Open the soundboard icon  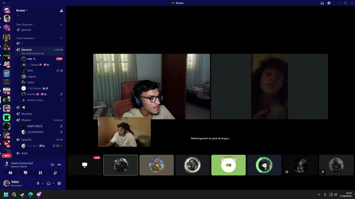click(55, 173)
